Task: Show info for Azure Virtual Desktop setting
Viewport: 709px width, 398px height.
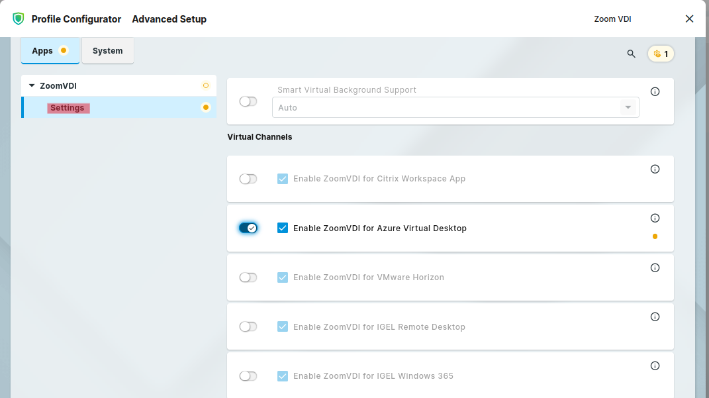Action: pos(655,218)
